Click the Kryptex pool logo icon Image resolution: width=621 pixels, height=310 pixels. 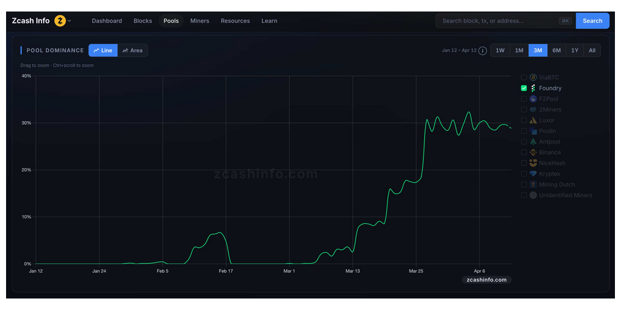coord(533,174)
